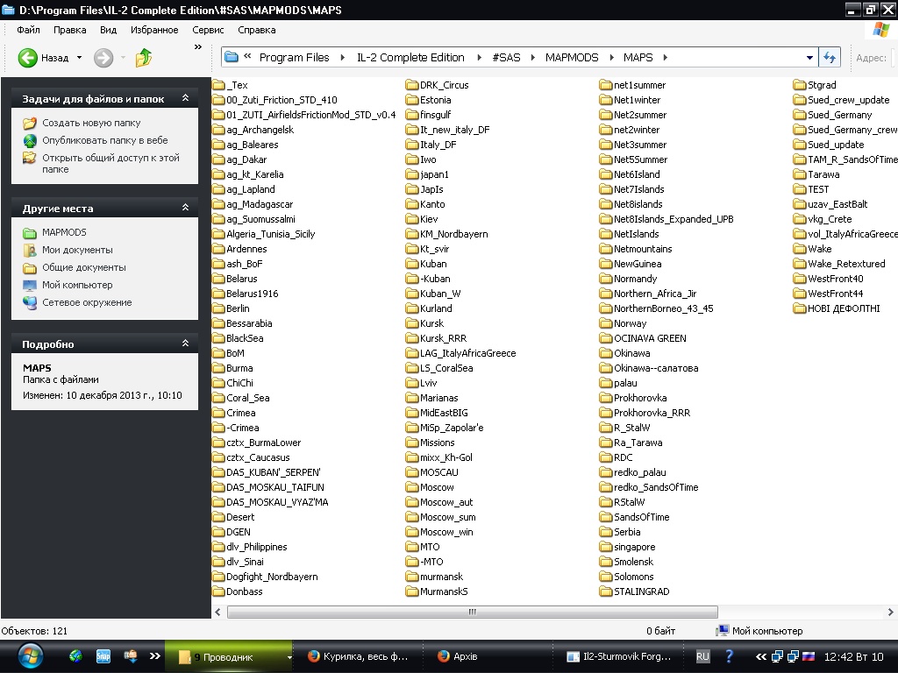
Task: Select the Moscow_win folder icon
Action: pos(412,532)
